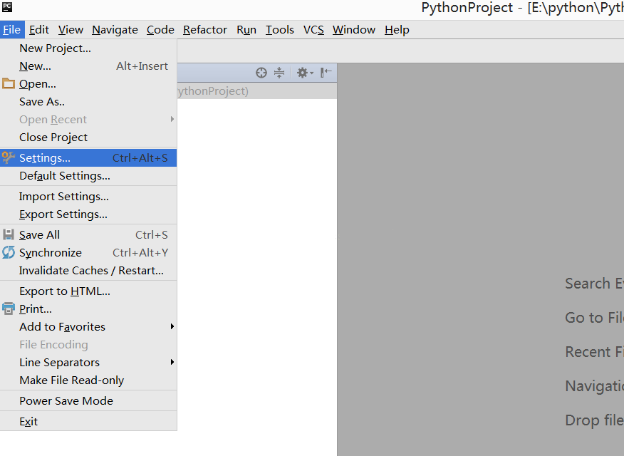Select Export to HTML... entry

(88, 291)
